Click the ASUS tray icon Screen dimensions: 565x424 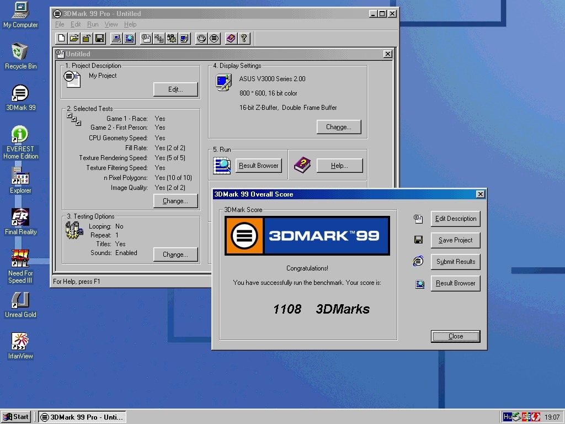coord(526,417)
